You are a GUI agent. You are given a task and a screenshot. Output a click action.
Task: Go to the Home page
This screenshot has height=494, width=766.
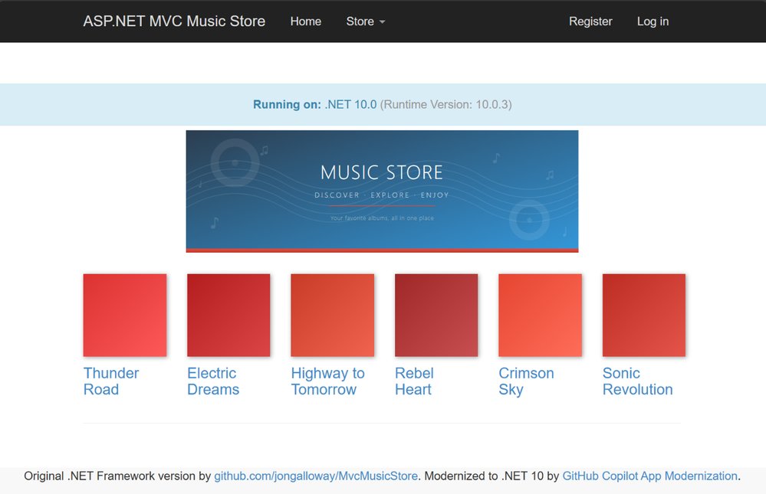click(x=305, y=21)
